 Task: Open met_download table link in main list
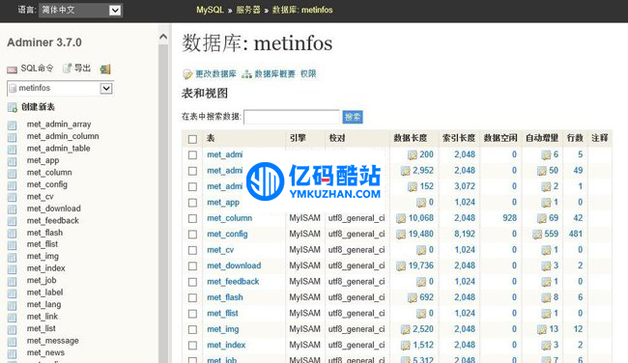tap(234, 265)
